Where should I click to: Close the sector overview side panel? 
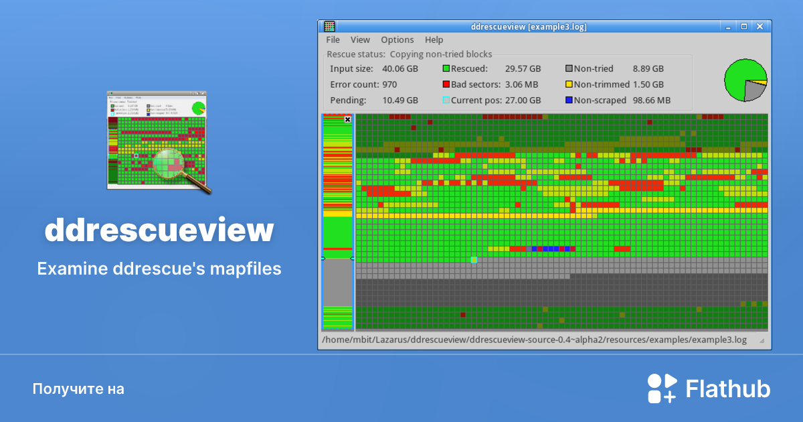click(x=347, y=119)
